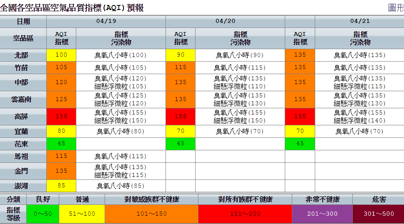Click 高屏 pollutant cell 細懸浮微粒(140) for 04/21
The width and height of the screenshot is (404, 224).
point(360,120)
